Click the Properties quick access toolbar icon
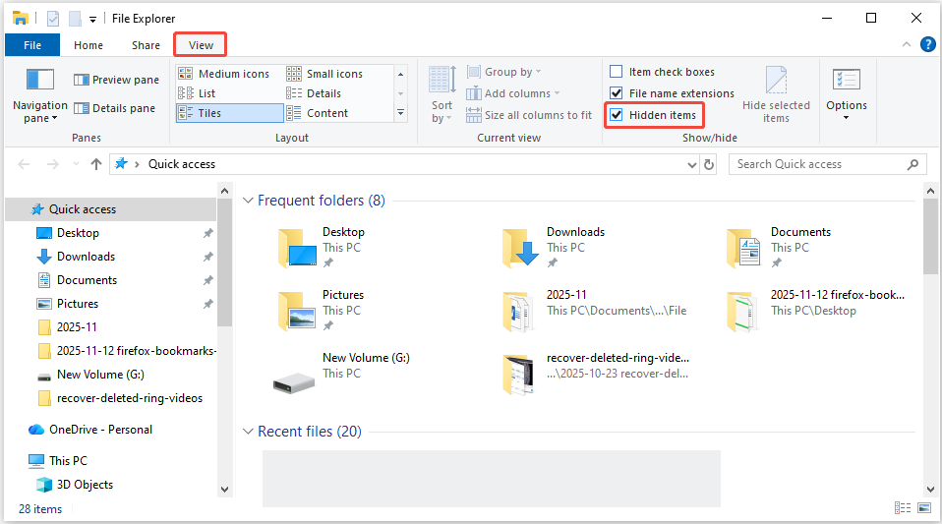This screenshot has height=524, width=942. coord(53,19)
